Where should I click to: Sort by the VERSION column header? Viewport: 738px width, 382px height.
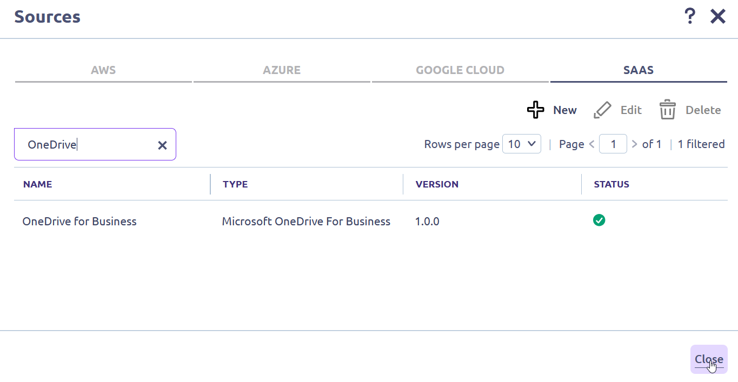pos(437,184)
